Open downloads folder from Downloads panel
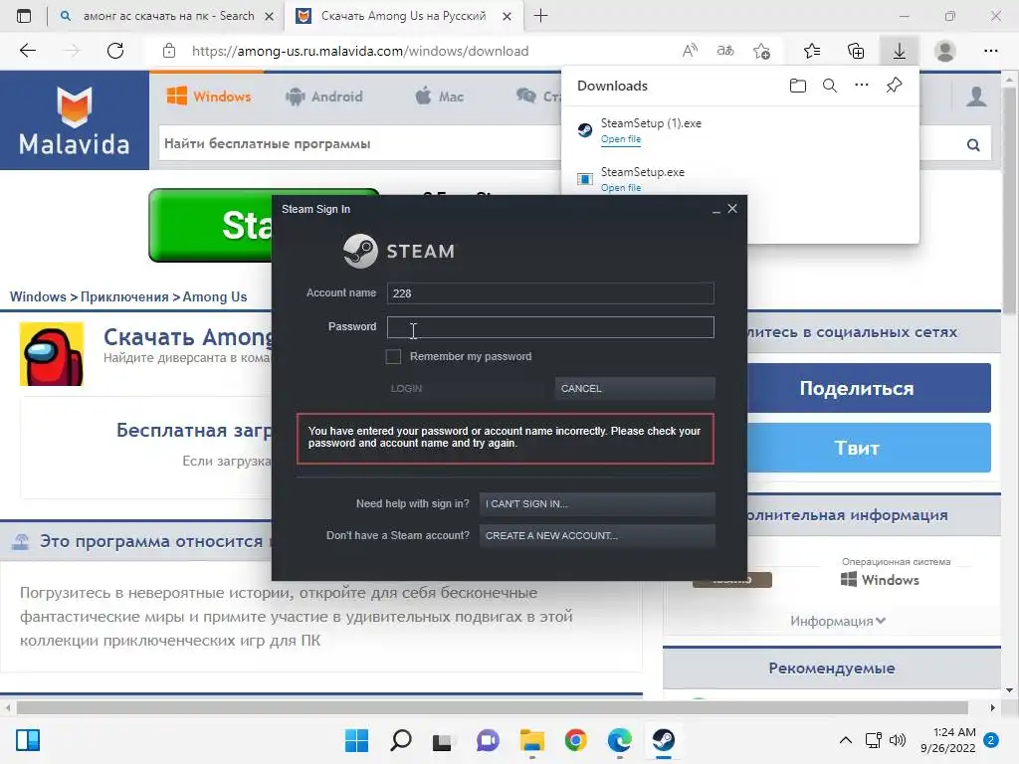Viewport: 1019px width, 764px height. pos(797,86)
